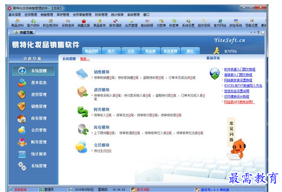Click the 销售出库 toolbar icon

(84, 23)
